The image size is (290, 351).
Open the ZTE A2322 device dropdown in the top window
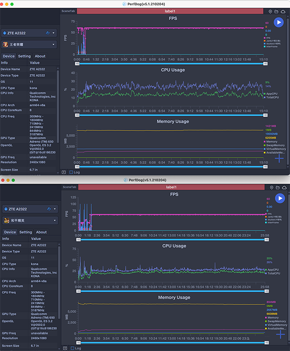pyautogui.click(x=53, y=33)
